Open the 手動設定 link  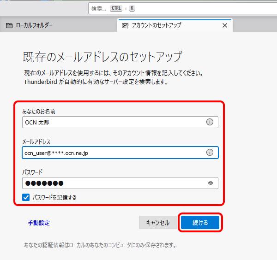pyautogui.click(x=38, y=223)
